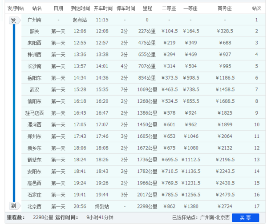This screenshot has height=224, width=267.
Task: Click the 运行时间 9小时41分钟 value
Action: [100, 217]
